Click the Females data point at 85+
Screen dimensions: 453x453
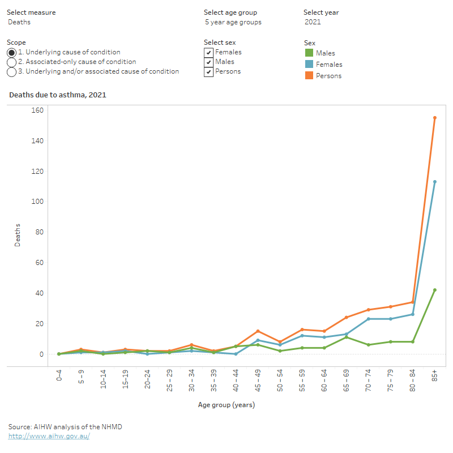pyautogui.click(x=434, y=182)
